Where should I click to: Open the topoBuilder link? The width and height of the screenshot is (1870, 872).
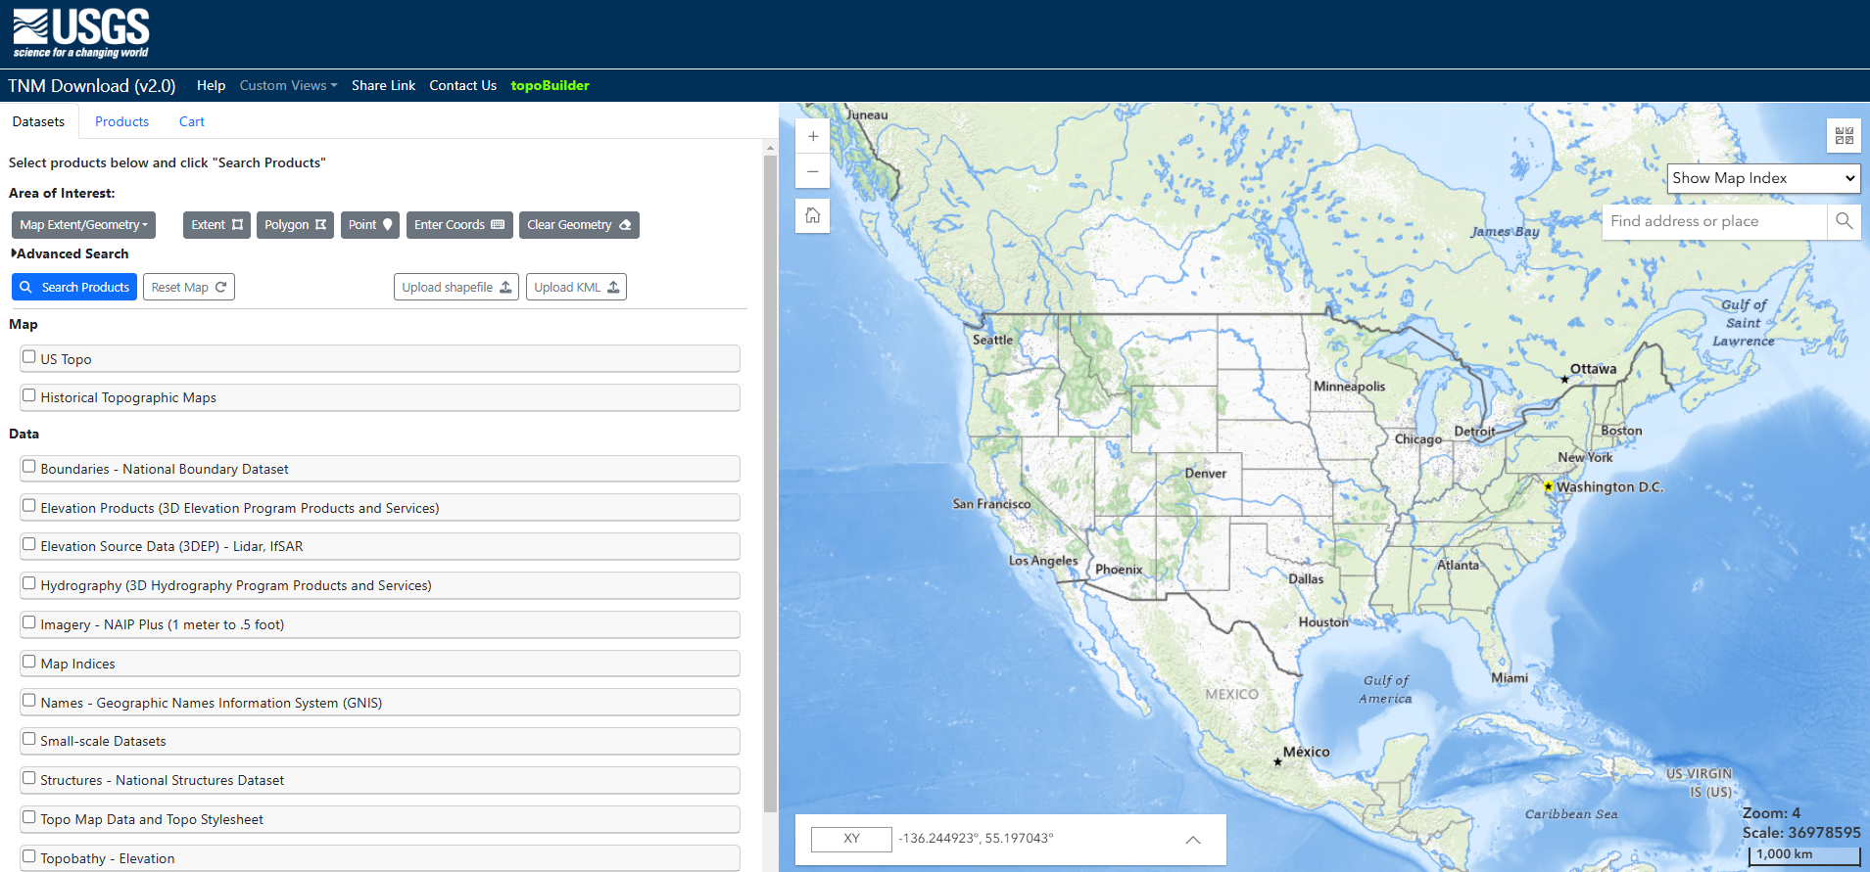550,85
